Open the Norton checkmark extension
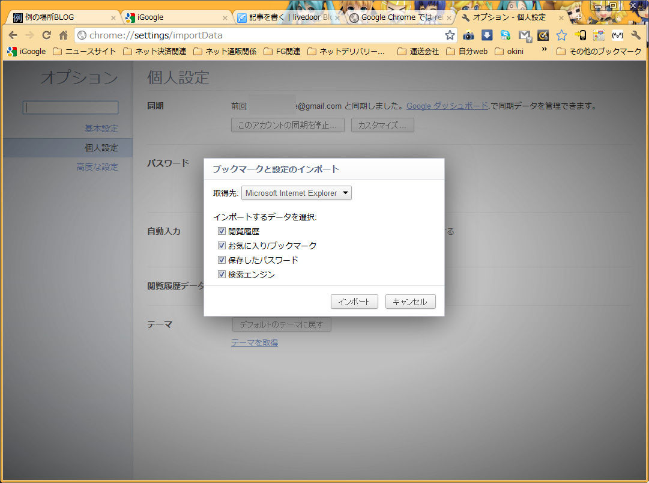The image size is (649, 483). click(x=543, y=35)
